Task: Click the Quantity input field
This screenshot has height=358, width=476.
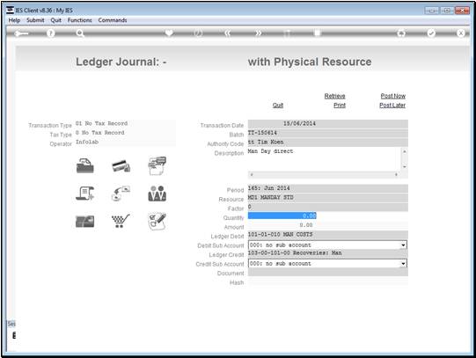Action: tap(282, 216)
